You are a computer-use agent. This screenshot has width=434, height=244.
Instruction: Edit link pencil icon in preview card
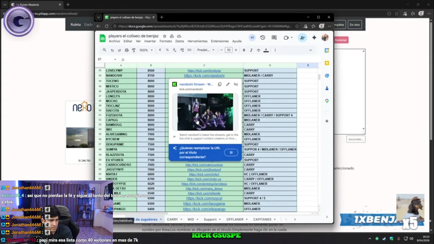coord(228,84)
